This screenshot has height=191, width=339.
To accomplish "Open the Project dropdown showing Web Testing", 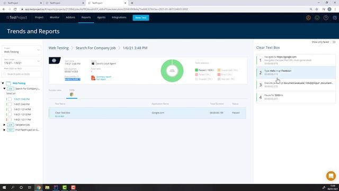I will click(21, 50).
